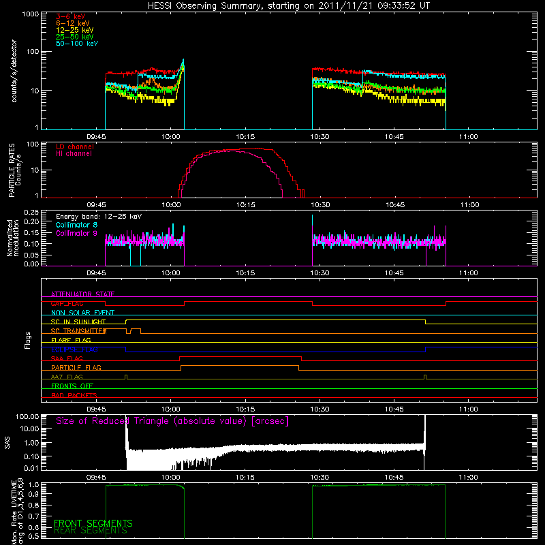Screen dimensions: 545x545
Task: Click the SAS axis label
Action: (7, 442)
